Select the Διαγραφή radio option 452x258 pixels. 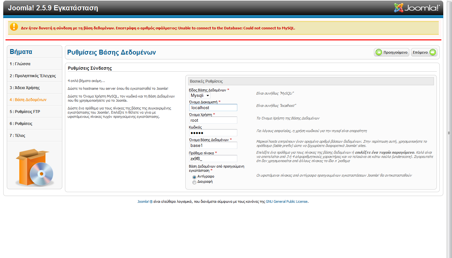(x=194, y=182)
